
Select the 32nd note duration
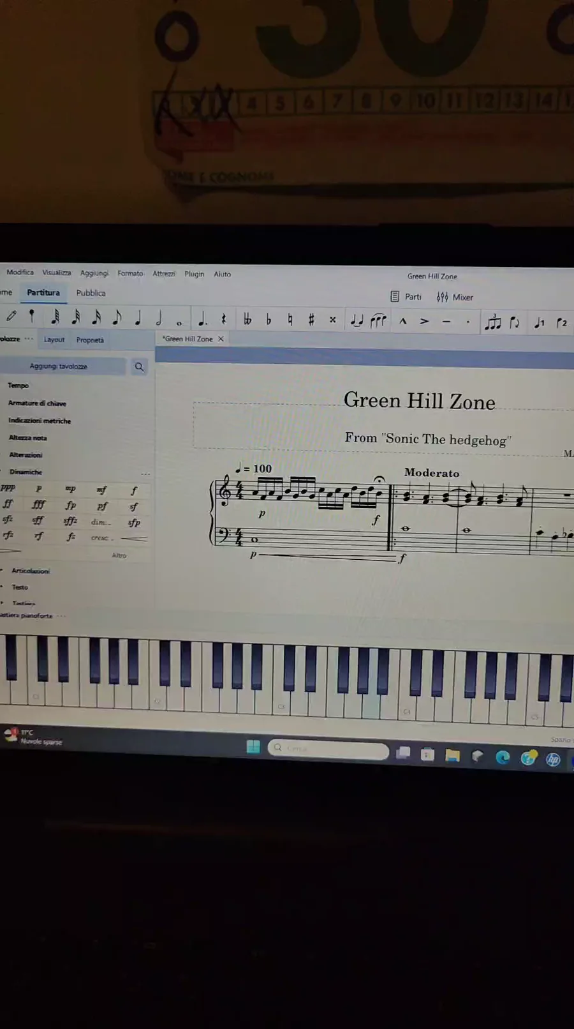[75, 317]
